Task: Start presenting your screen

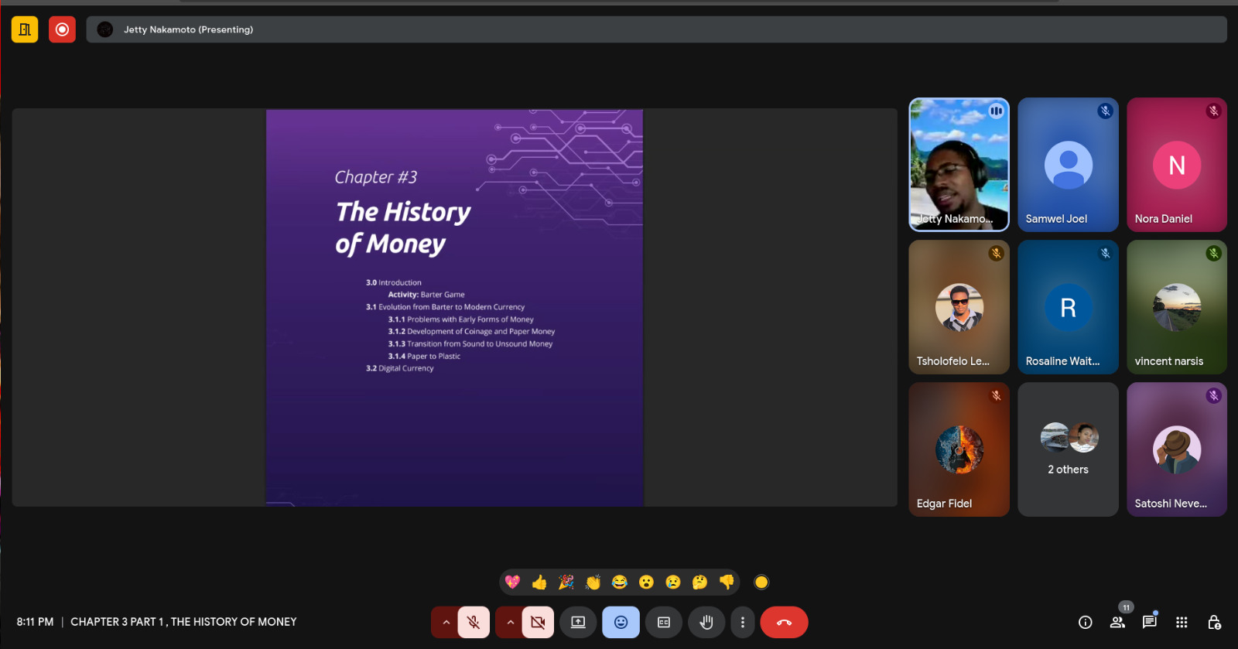Action: 578,622
